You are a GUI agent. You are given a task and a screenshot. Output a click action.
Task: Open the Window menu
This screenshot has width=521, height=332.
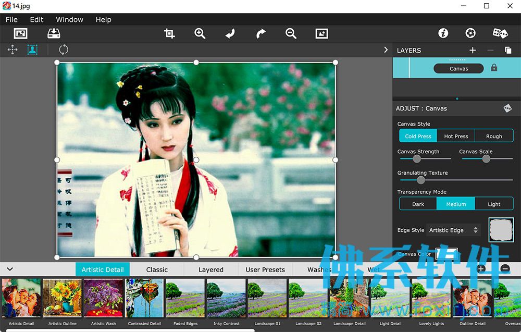coord(69,20)
